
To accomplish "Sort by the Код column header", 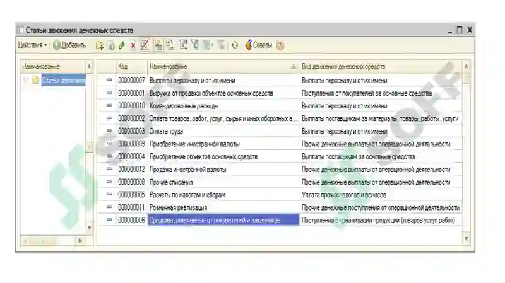I will (131, 67).
